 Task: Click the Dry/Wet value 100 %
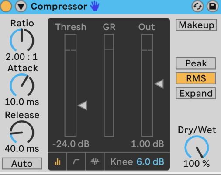(197, 164)
